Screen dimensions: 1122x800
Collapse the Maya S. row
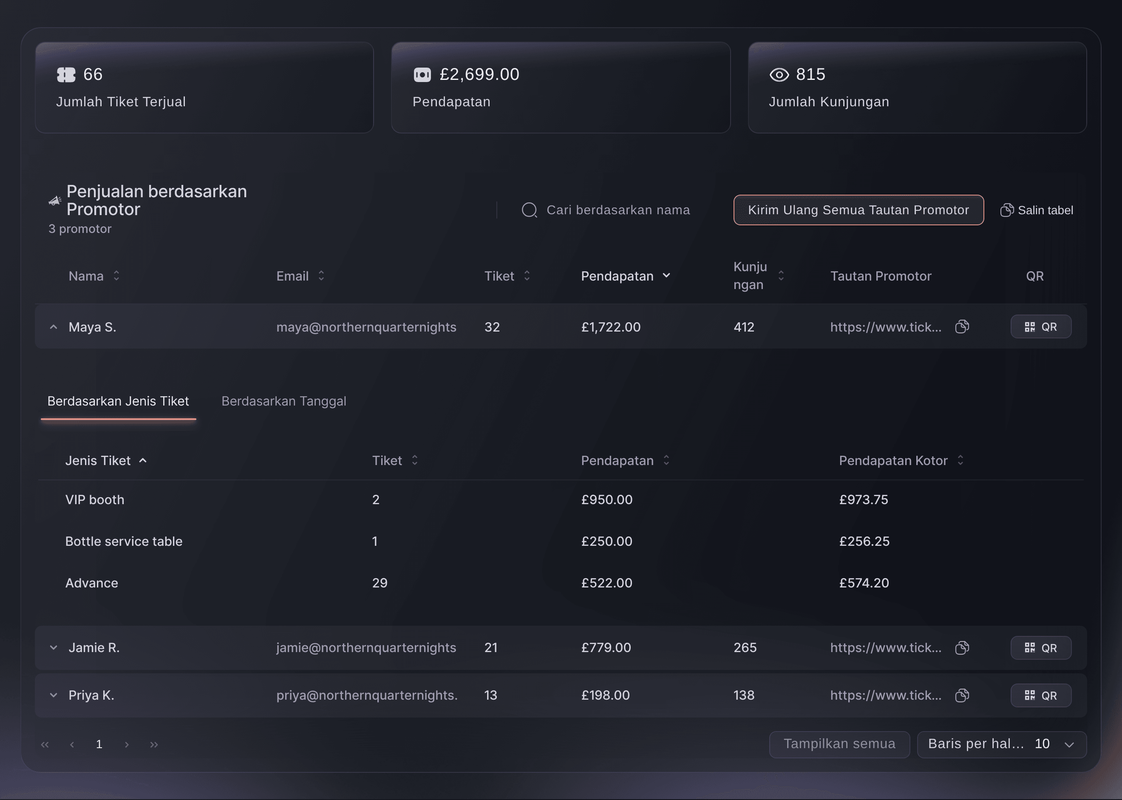pyautogui.click(x=53, y=326)
